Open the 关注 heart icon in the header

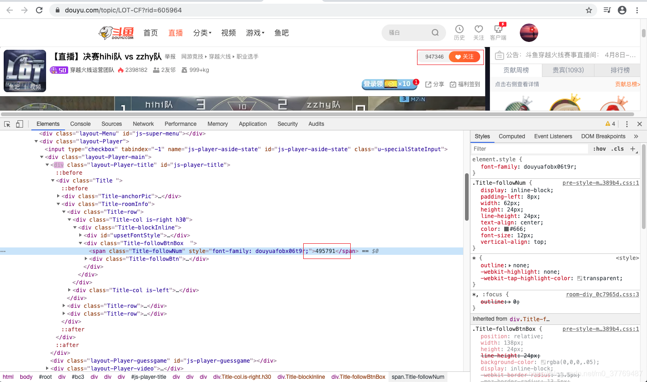click(x=479, y=29)
